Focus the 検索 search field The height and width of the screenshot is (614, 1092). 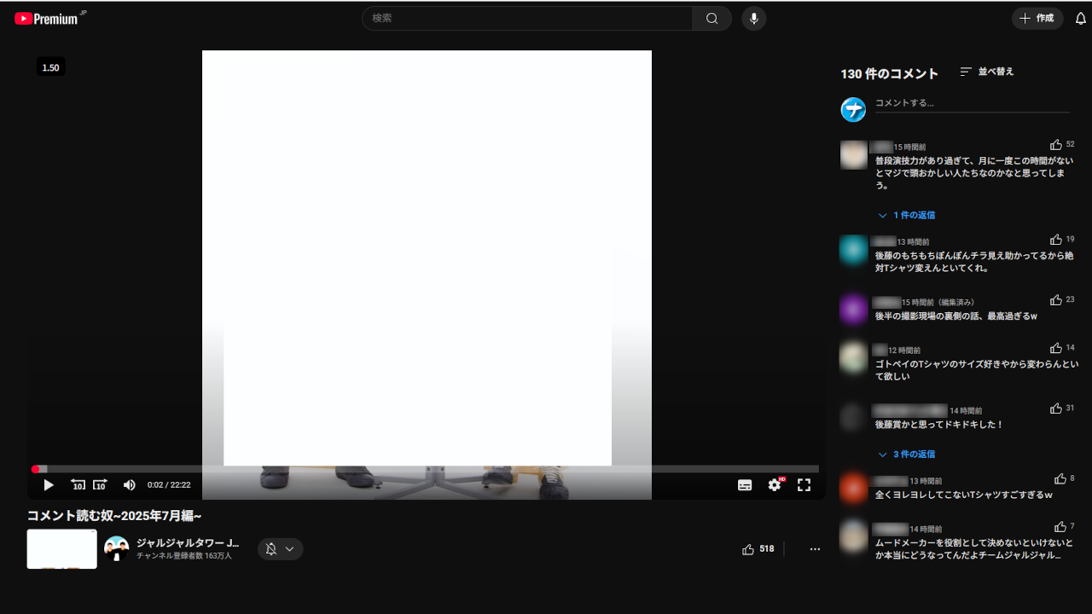pos(527,18)
